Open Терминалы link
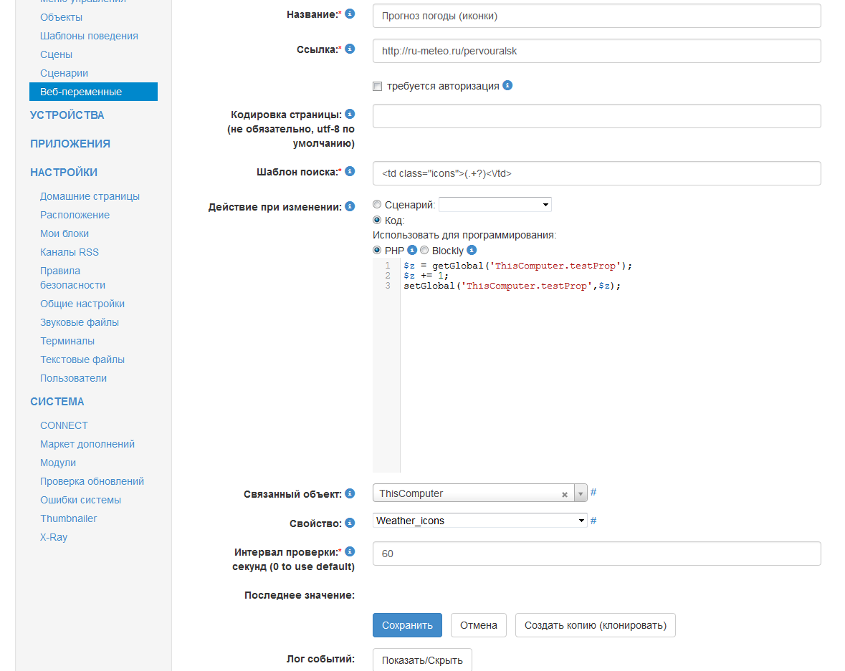845x671 pixels. coord(67,341)
